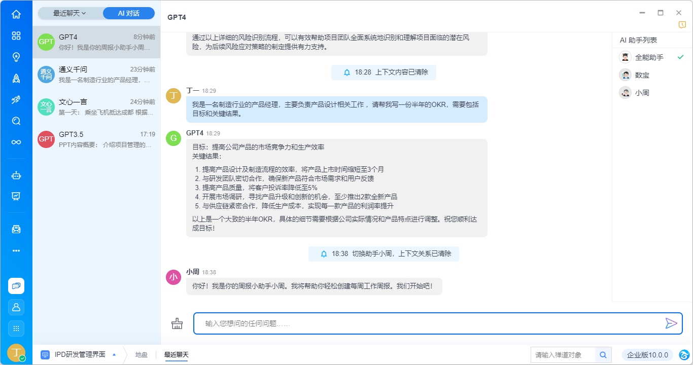Click the three-dots more icon in sidebar
693x365 pixels.
click(x=16, y=250)
